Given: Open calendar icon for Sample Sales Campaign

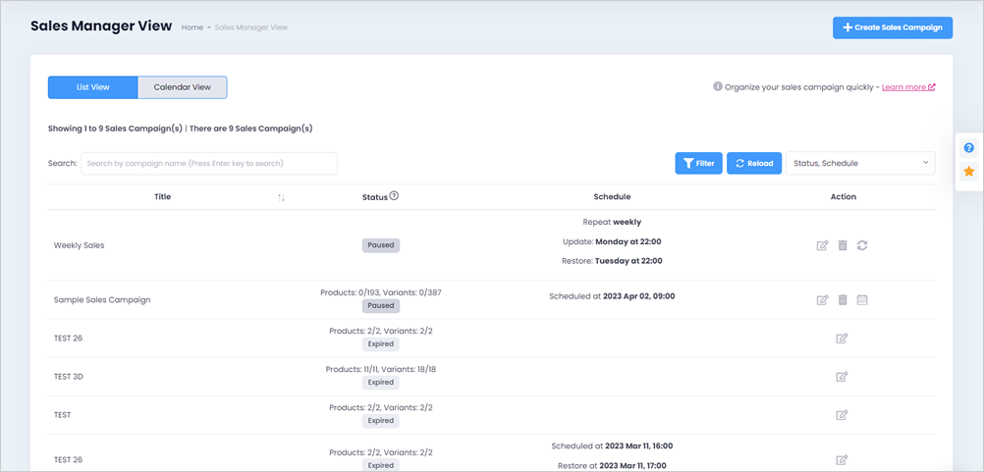Looking at the screenshot, I should point(862,300).
